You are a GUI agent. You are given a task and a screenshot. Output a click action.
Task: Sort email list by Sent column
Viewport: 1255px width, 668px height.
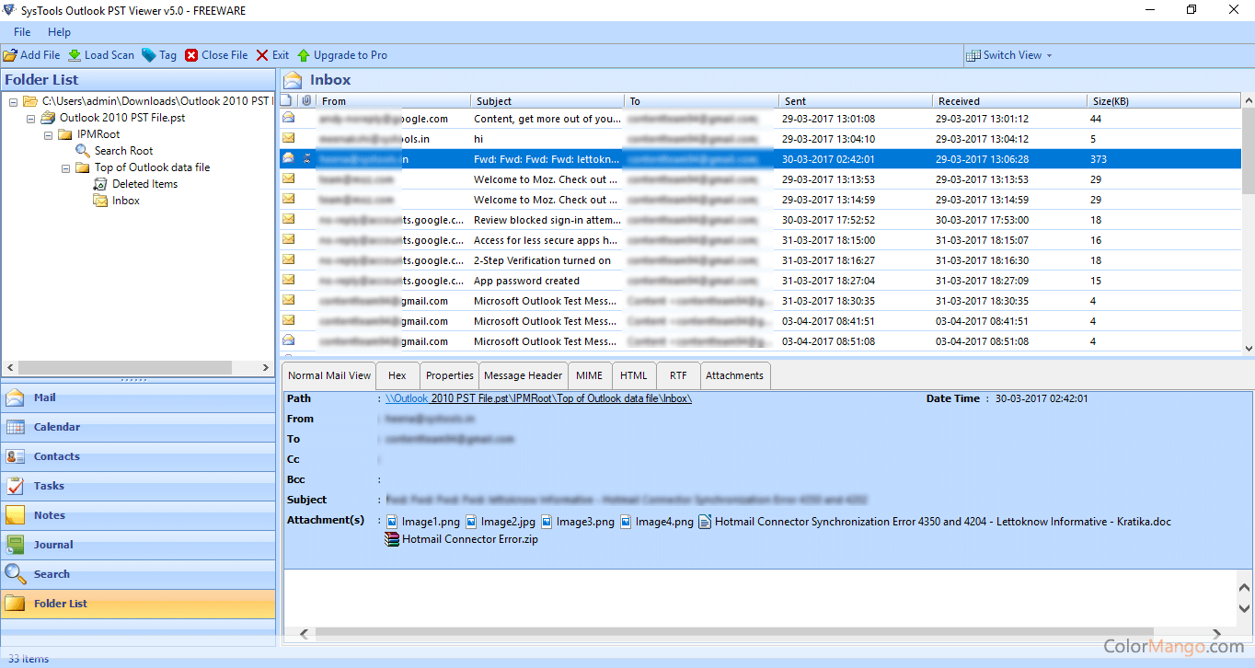pos(855,101)
